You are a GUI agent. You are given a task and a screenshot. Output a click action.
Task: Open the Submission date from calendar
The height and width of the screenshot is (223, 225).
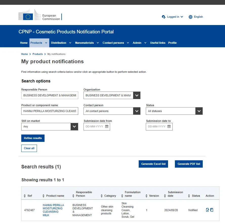click(107, 126)
